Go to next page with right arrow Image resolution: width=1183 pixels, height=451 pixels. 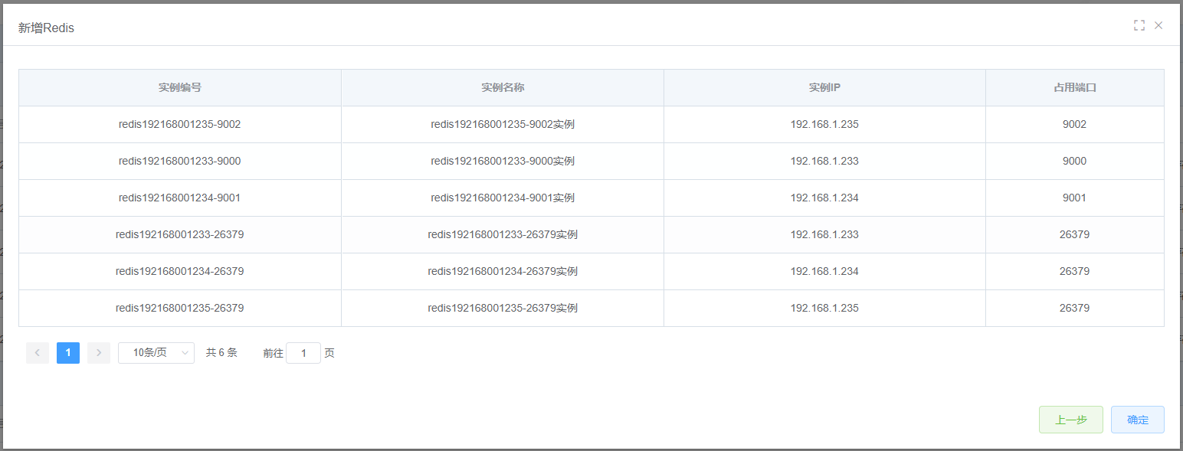pyautogui.click(x=99, y=352)
